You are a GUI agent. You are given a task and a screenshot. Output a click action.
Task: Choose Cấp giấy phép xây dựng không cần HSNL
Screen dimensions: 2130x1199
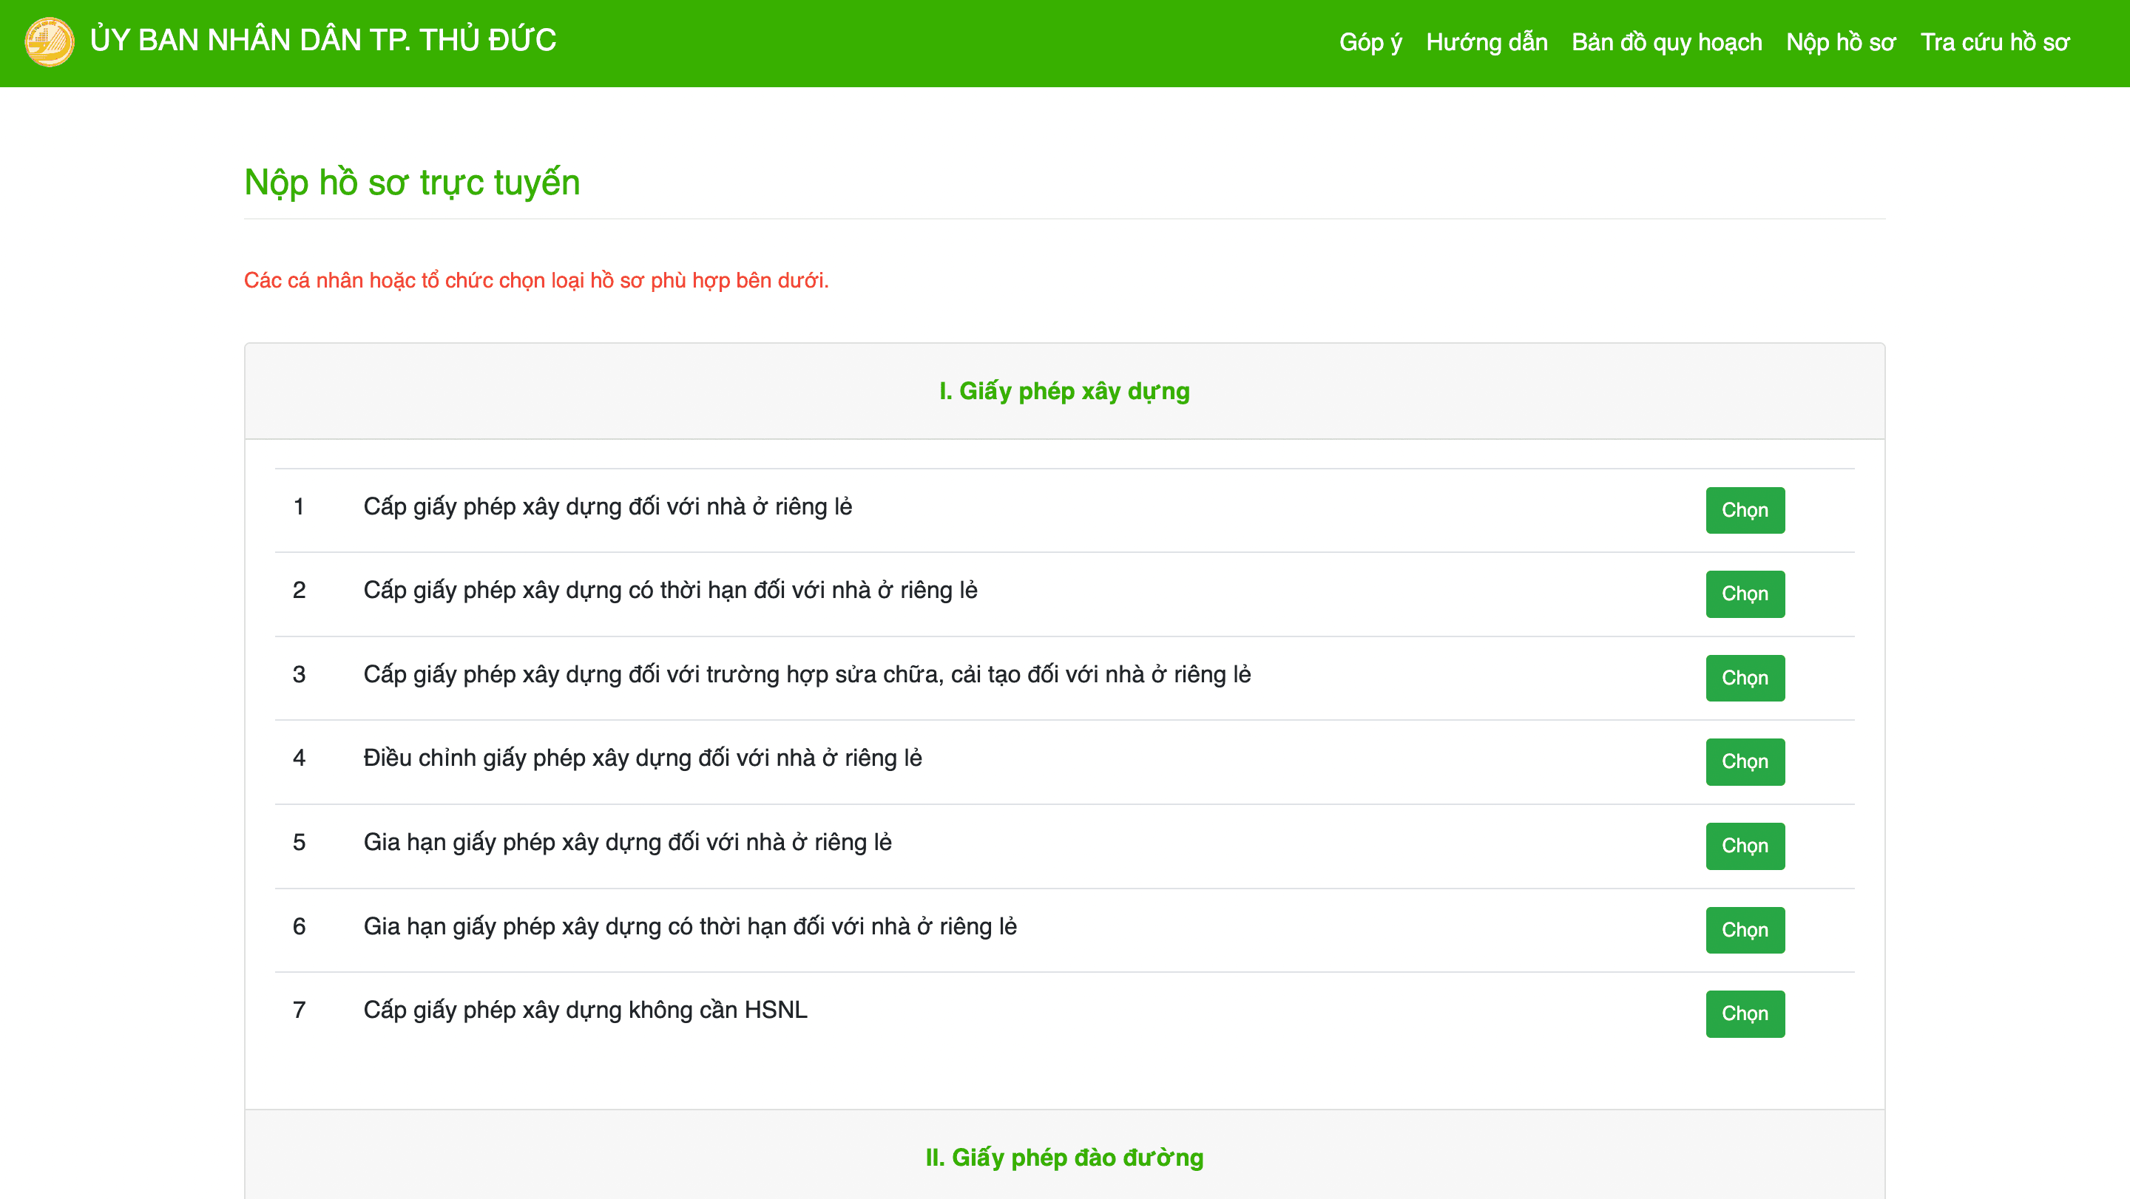point(1745,1013)
